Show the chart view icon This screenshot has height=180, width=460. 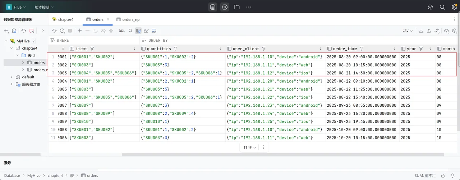point(146,31)
